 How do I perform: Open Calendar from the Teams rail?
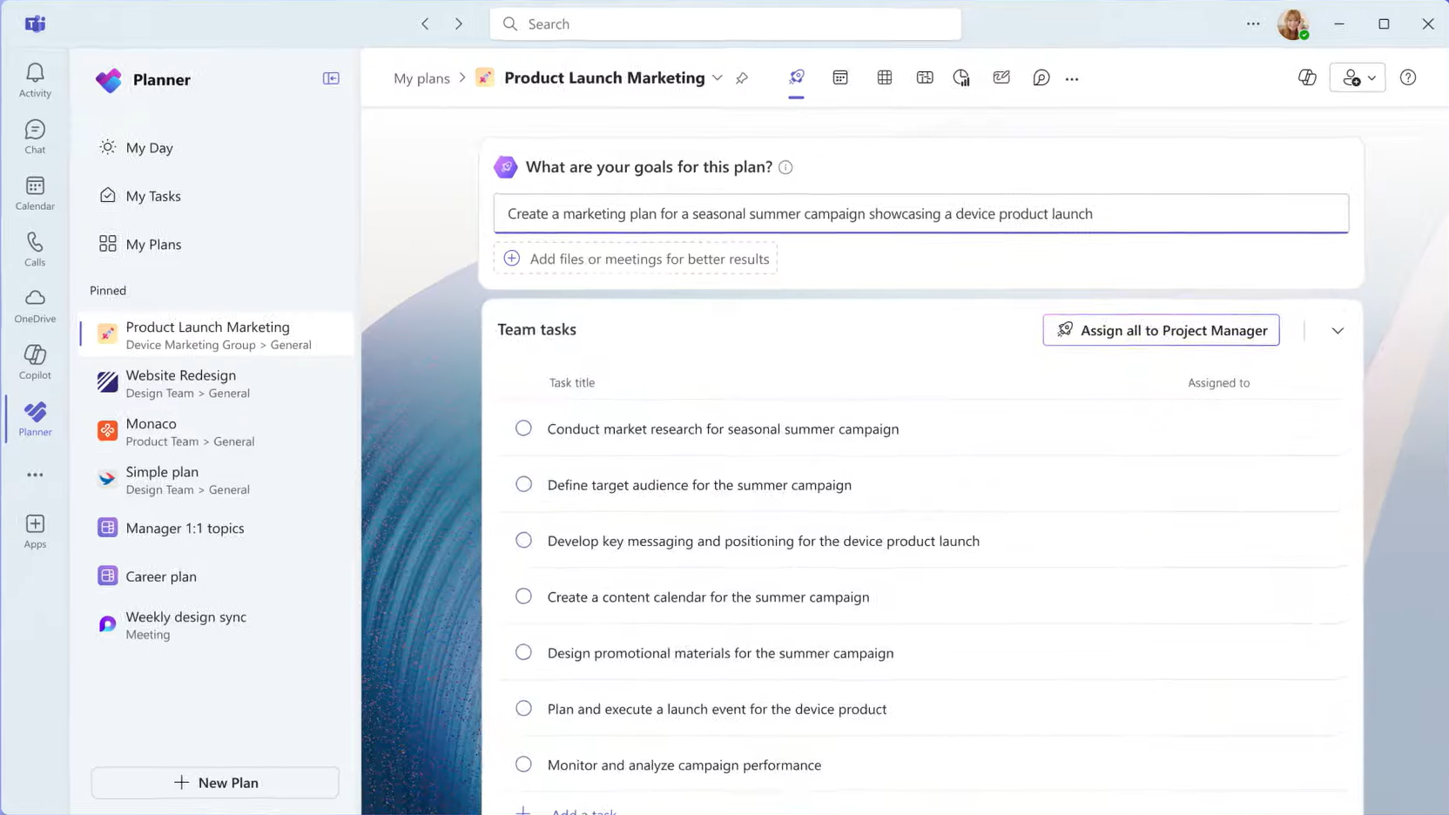pyautogui.click(x=35, y=193)
